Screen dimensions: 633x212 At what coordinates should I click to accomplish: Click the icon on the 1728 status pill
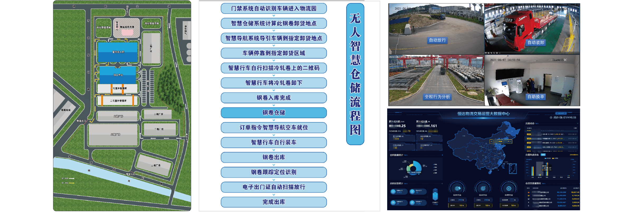[x=413, y=203]
